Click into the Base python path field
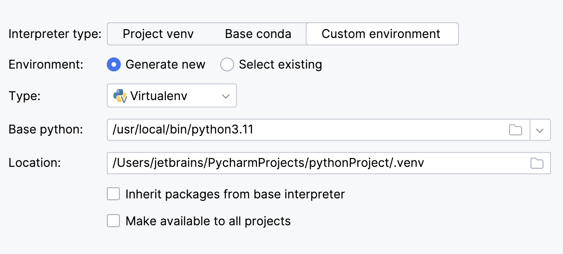563x254 pixels. click(302, 130)
